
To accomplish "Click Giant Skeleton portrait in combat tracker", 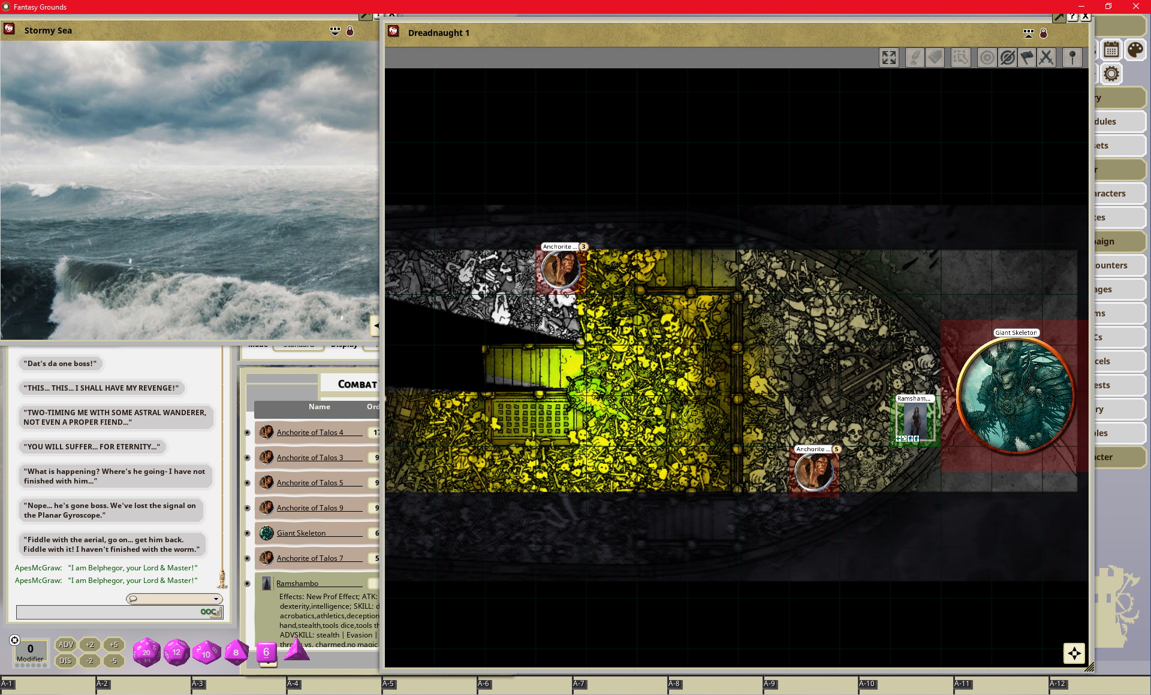I will click(267, 533).
